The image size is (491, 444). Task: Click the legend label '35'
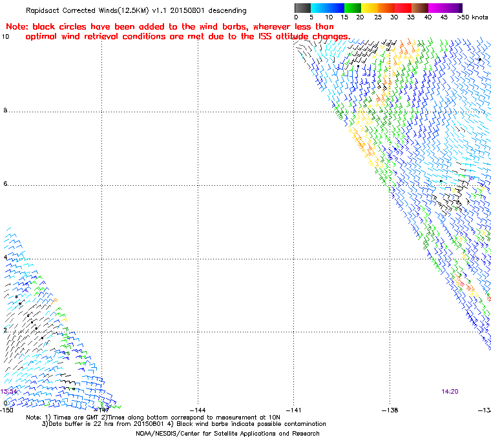coord(411,17)
